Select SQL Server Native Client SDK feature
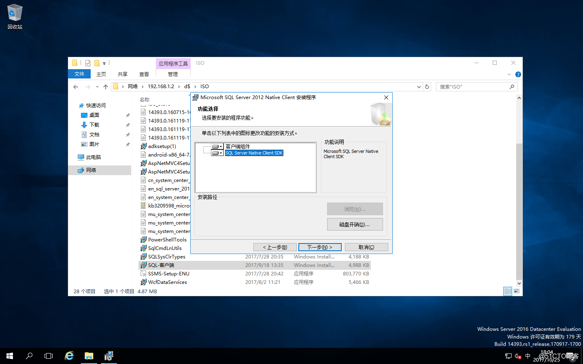The height and width of the screenshot is (364, 583). click(x=254, y=153)
